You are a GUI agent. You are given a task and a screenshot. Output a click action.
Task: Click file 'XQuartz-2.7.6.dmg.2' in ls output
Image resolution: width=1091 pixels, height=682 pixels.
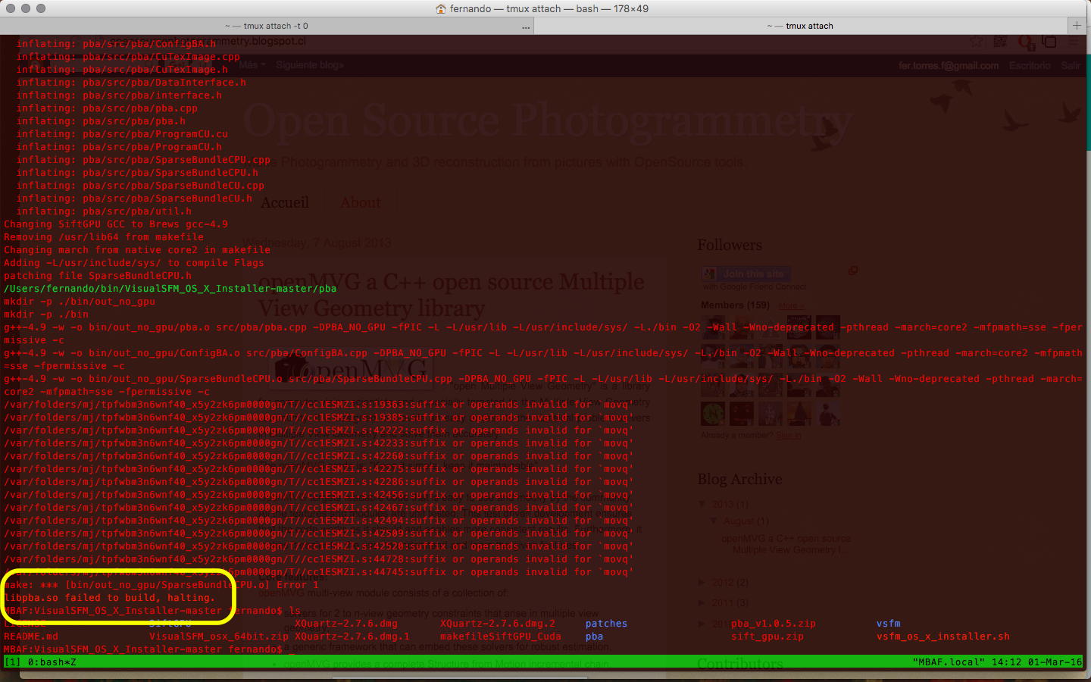[x=497, y=624]
